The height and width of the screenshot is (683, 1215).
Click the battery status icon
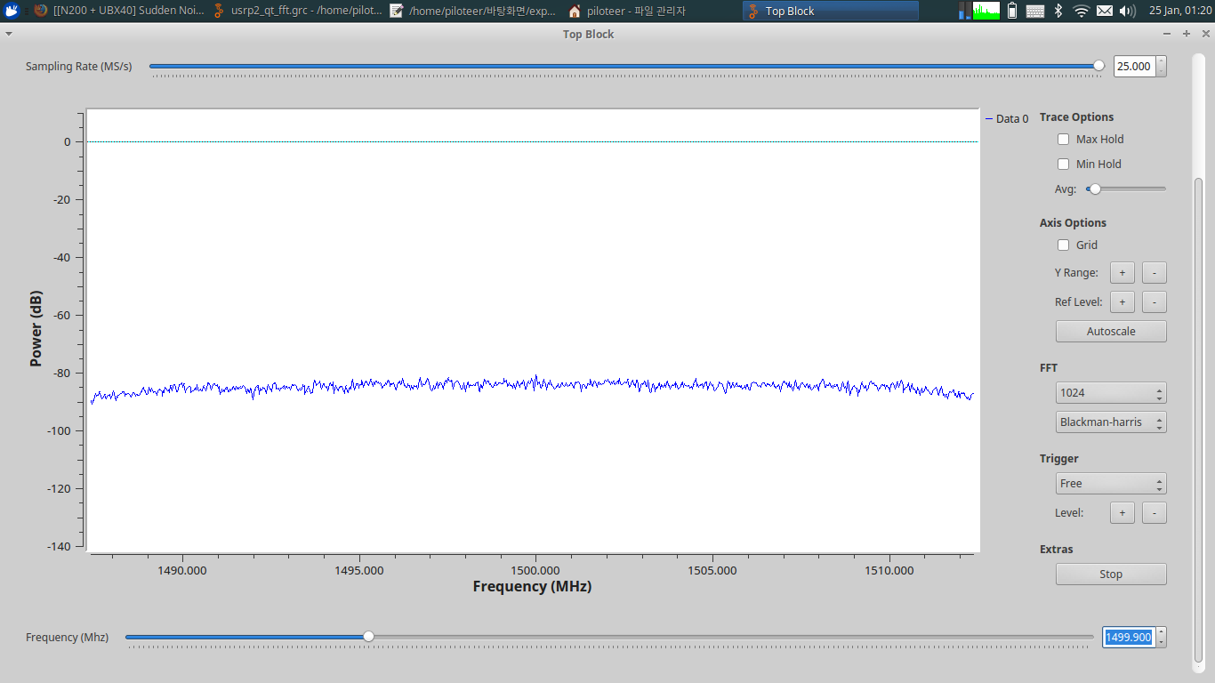click(1013, 11)
